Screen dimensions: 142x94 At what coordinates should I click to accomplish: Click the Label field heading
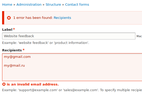point(7,29)
